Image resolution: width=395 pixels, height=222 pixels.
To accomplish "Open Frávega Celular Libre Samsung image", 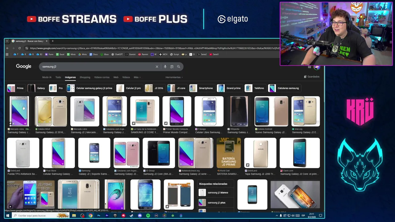I will tap(209, 111).
